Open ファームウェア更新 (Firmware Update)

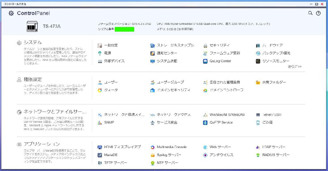pos(222,53)
